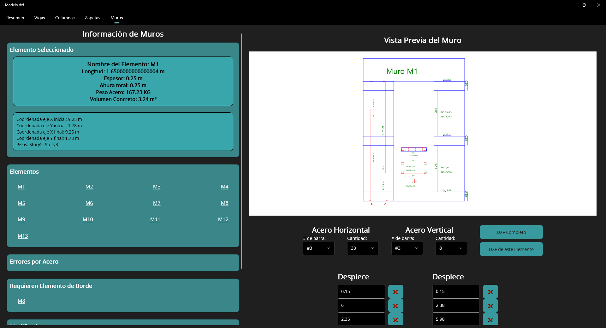This screenshot has width=606, height=328.
Task: Open the Vigas tab
Action: (x=40, y=18)
